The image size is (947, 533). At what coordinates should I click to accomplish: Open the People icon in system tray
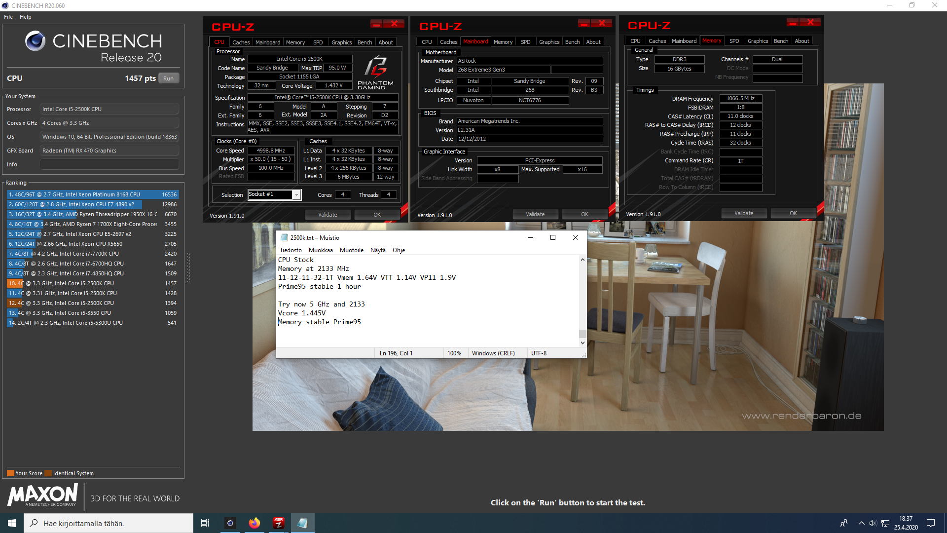(x=844, y=523)
